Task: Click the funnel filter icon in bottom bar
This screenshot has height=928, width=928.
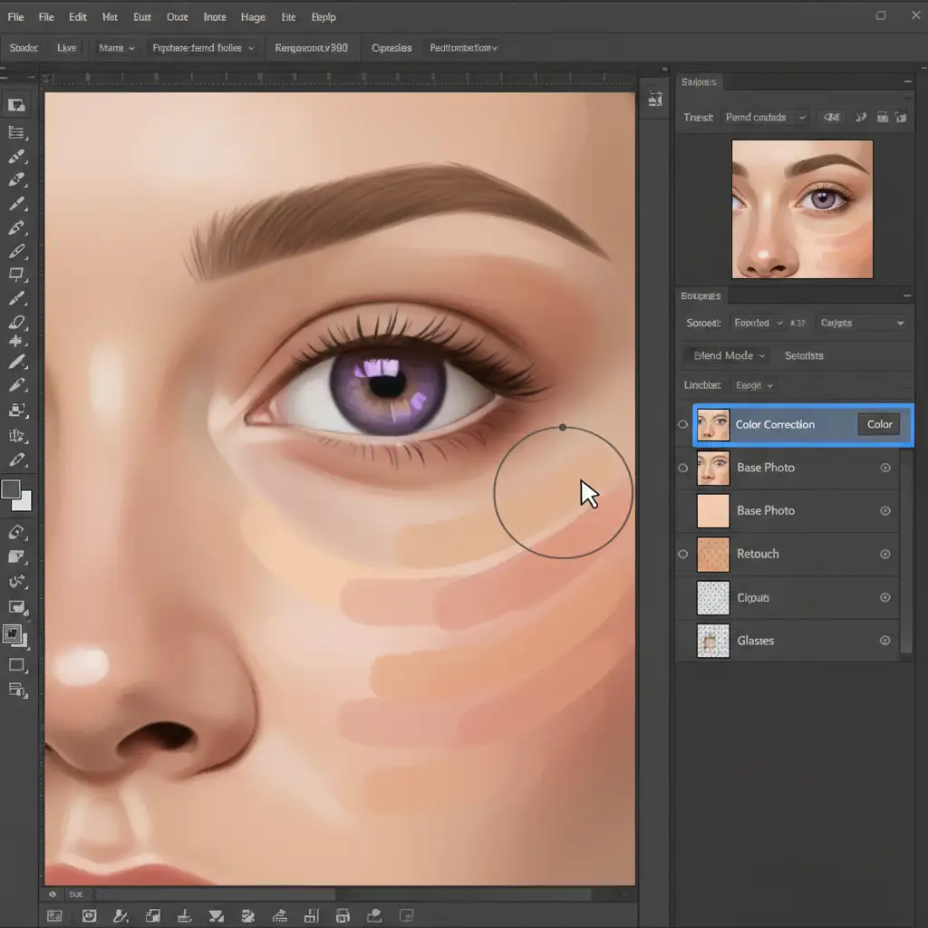Action: point(217,915)
